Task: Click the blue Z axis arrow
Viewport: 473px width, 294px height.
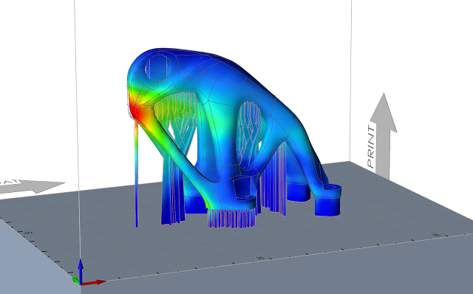Action: coord(81,270)
